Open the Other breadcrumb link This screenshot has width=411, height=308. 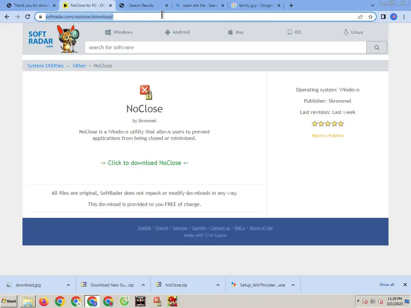pyautogui.click(x=79, y=65)
